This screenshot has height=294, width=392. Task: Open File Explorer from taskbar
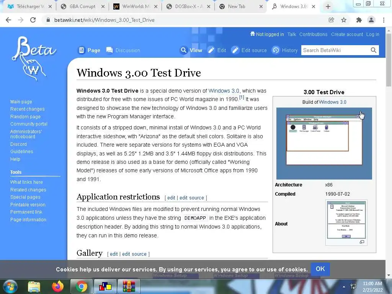pos(34,286)
